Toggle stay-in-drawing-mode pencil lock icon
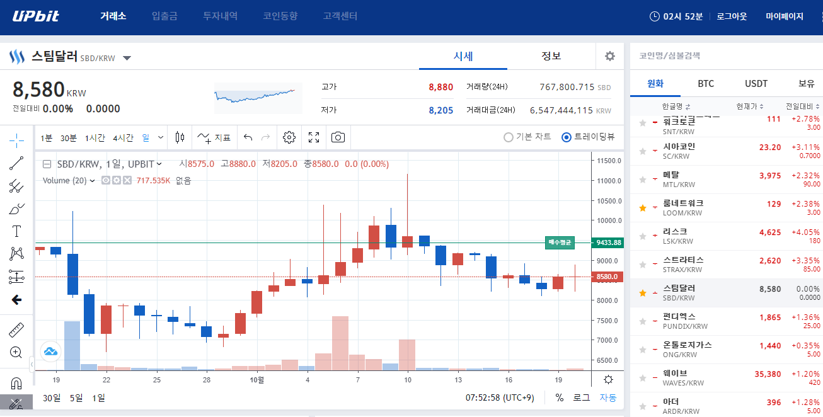This screenshot has height=417, width=823. [x=16, y=403]
